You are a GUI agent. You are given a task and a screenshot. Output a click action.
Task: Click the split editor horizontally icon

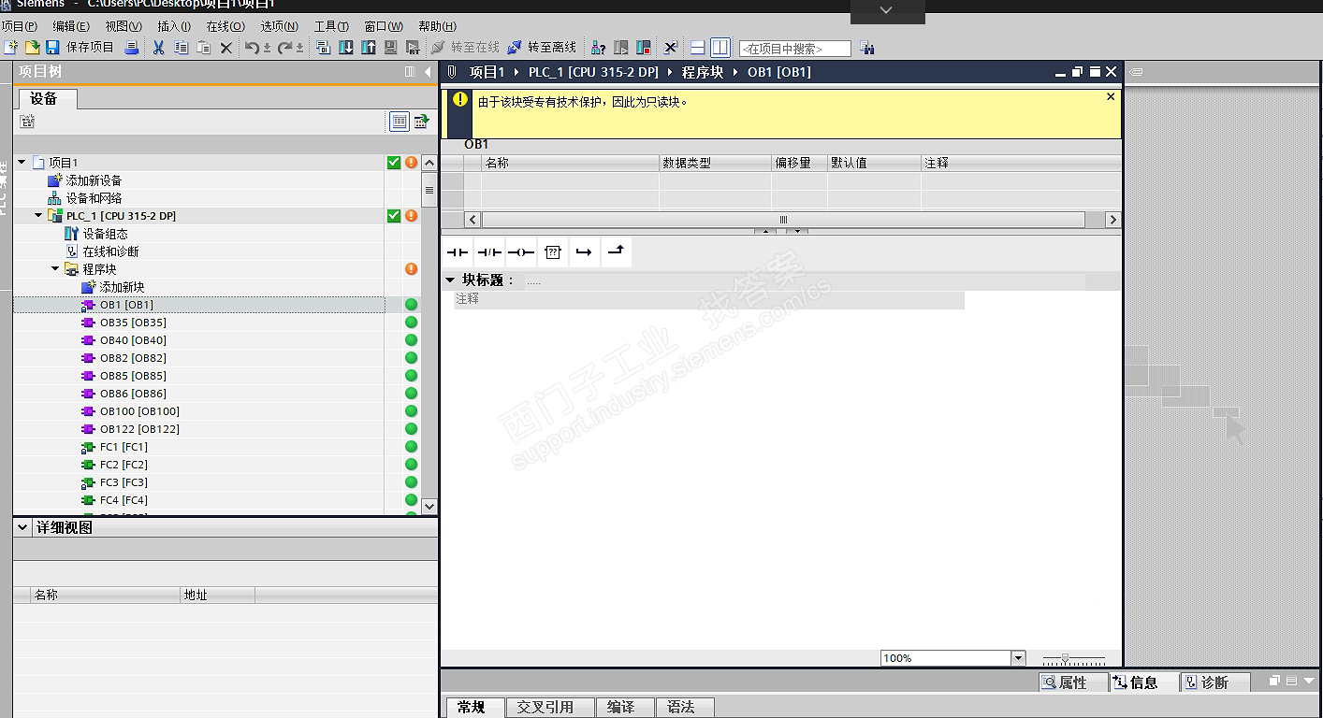pyautogui.click(x=698, y=47)
